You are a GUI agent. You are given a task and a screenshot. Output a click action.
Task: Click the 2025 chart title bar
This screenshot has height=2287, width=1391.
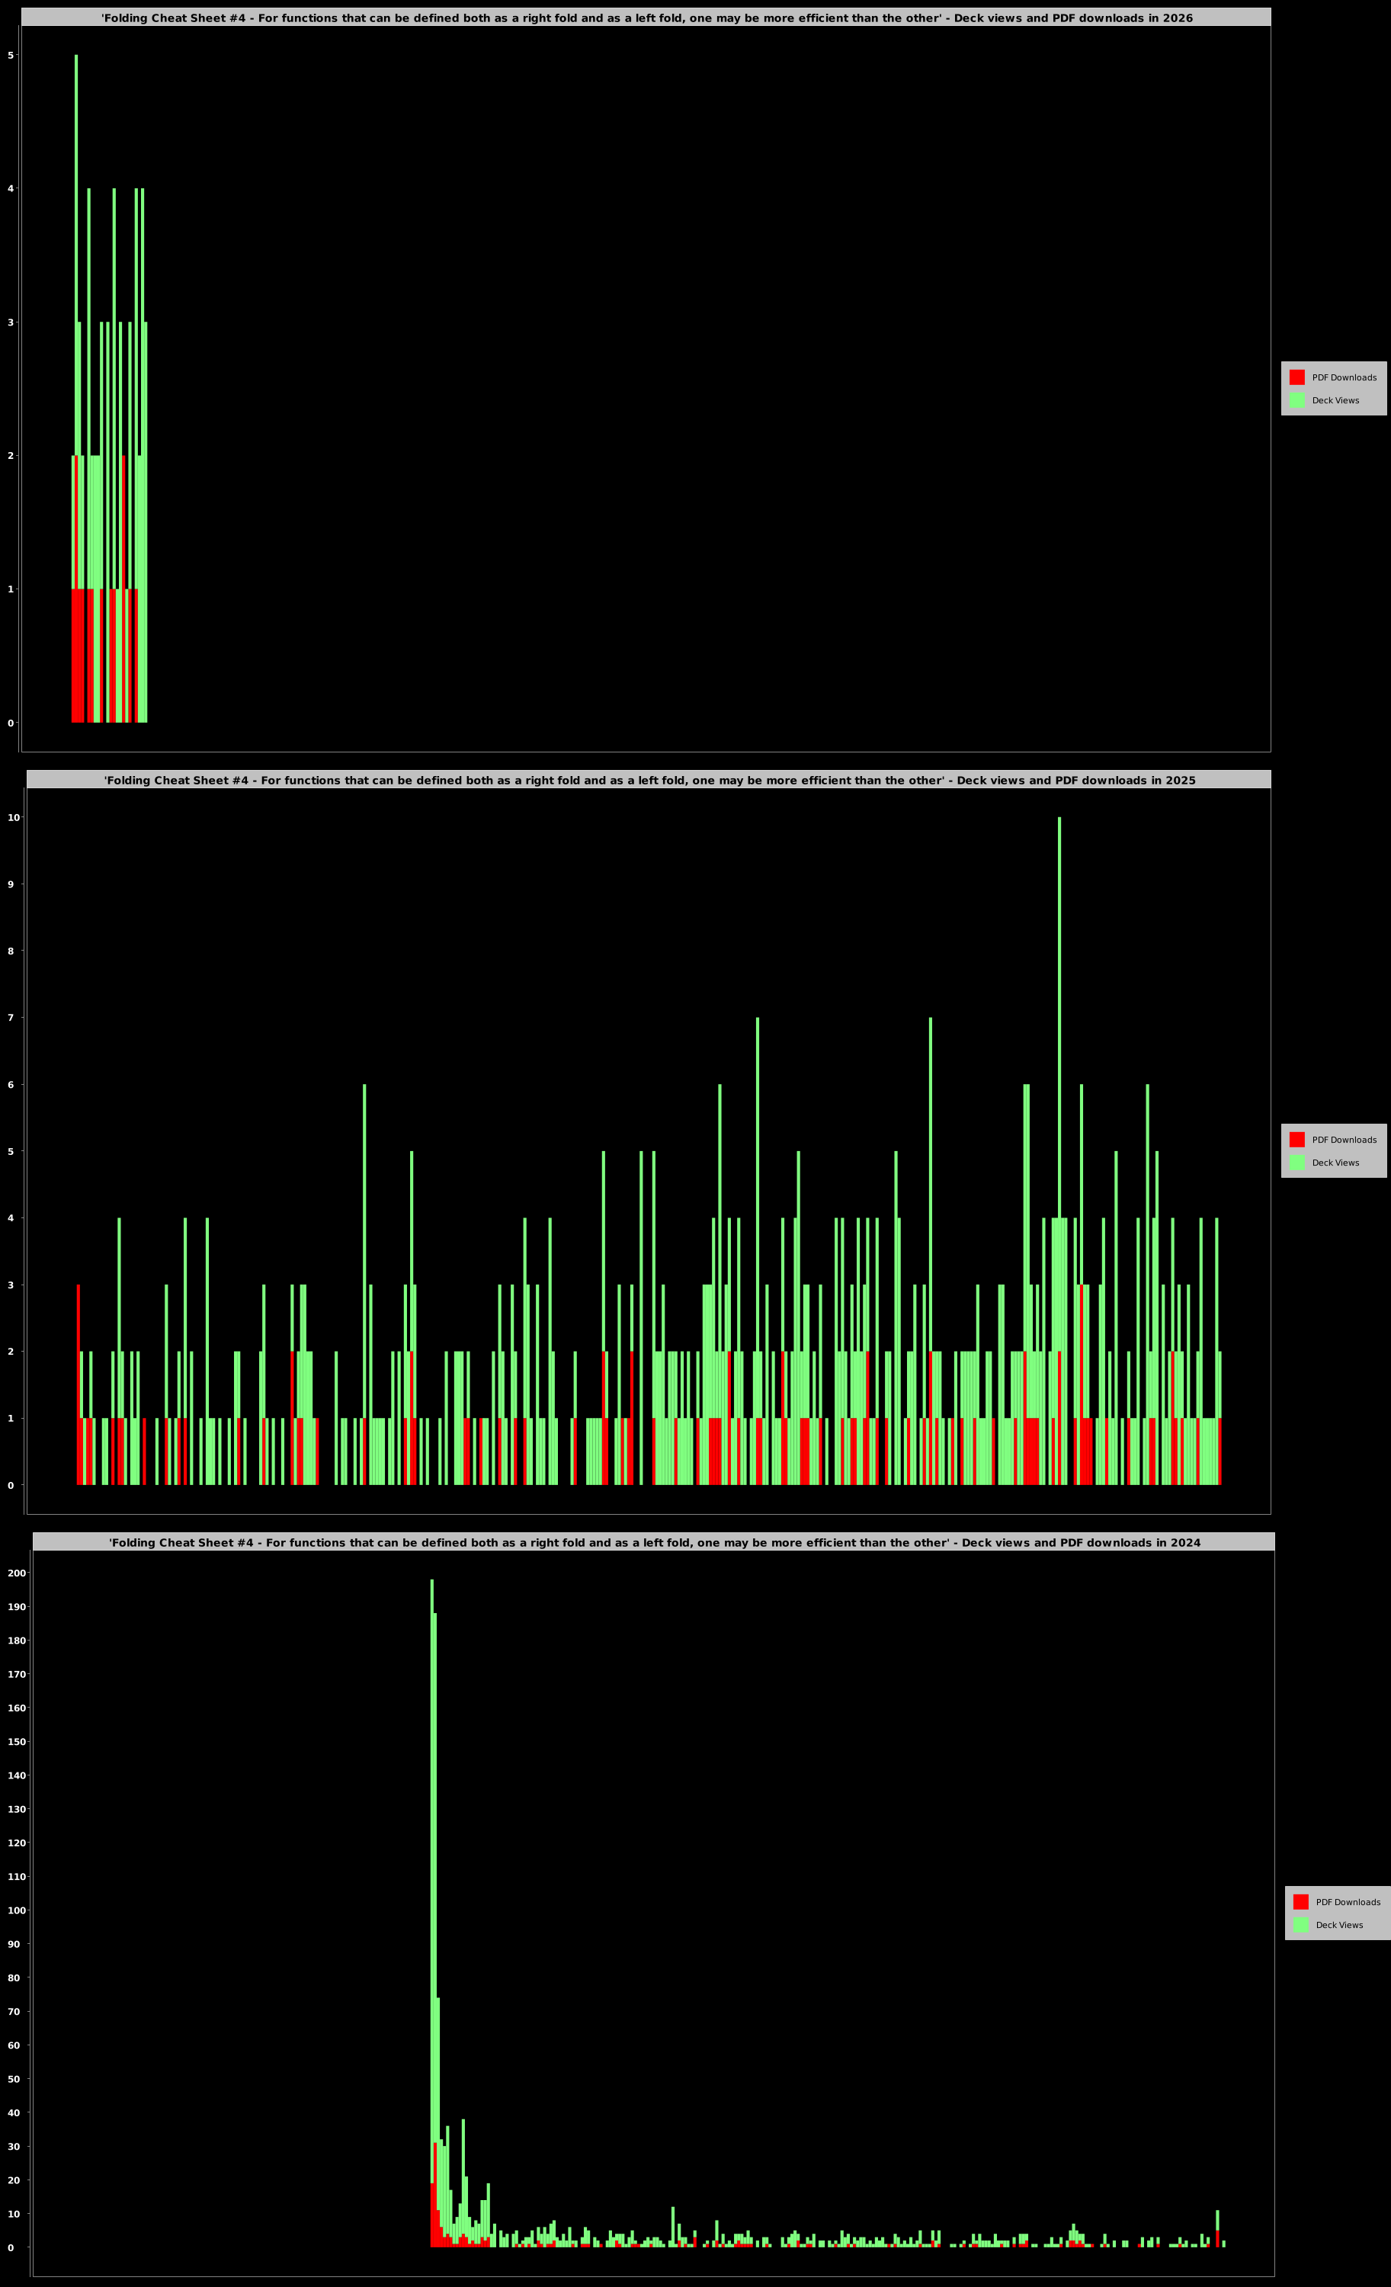coord(649,780)
